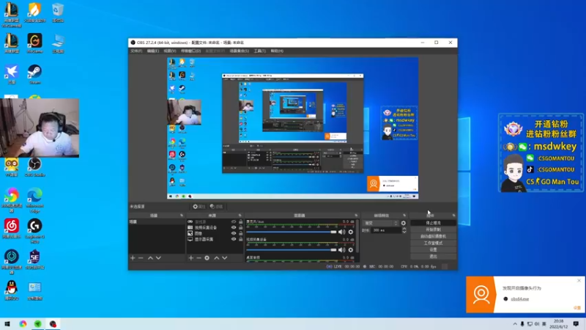The image size is (586, 330).
Task: Decrease transition duration with the down arrow
Action: [x=404, y=232]
